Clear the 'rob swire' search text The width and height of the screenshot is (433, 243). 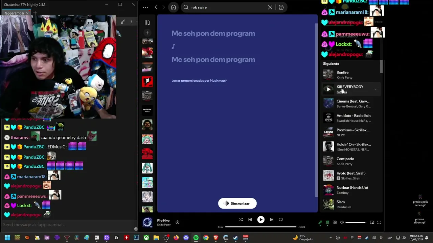tap(270, 7)
